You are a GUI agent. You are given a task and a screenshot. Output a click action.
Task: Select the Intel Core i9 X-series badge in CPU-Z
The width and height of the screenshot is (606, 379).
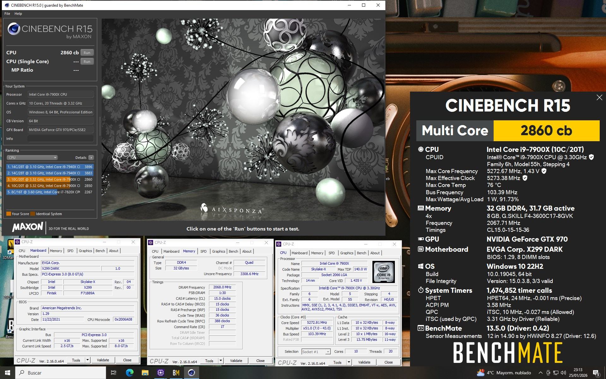(383, 272)
